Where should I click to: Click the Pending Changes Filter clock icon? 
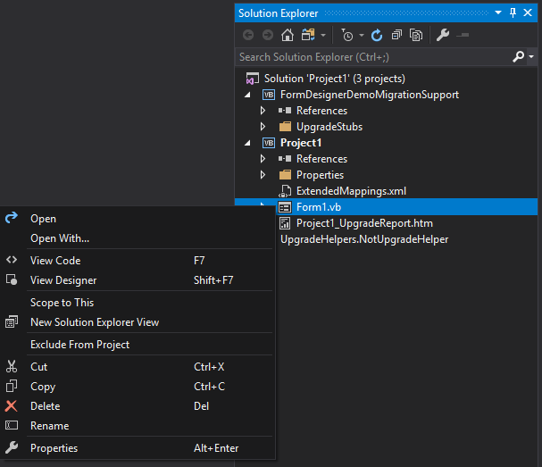pyautogui.click(x=347, y=35)
